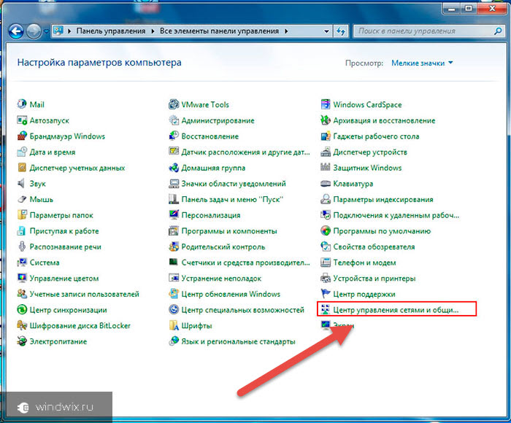Click the Звук speaker icon

(22, 183)
